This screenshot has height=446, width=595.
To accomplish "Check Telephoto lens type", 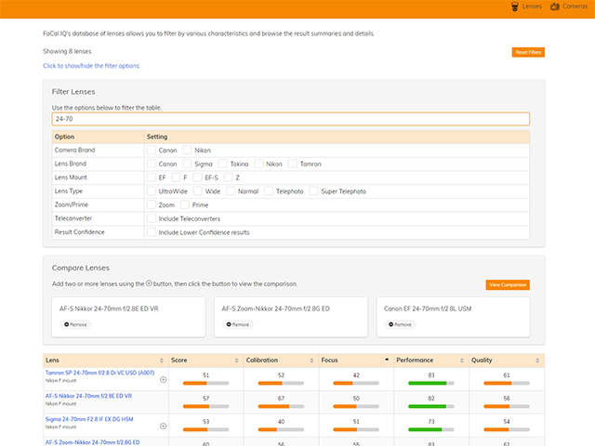I will point(269,190).
